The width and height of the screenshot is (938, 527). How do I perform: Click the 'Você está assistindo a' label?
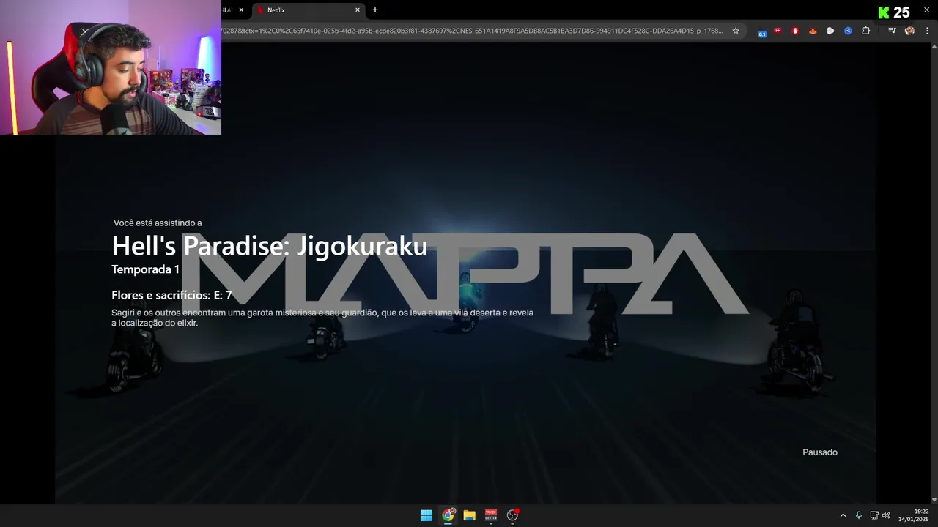click(158, 223)
